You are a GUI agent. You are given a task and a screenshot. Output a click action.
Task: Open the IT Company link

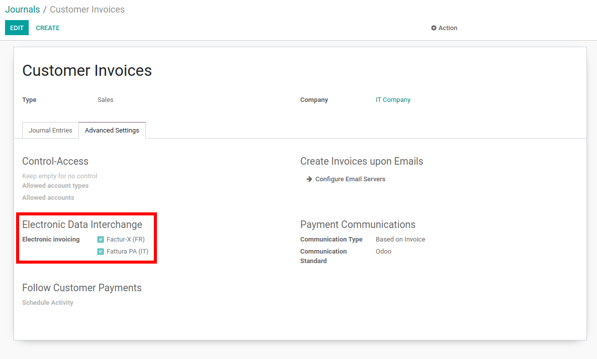pyautogui.click(x=393, y=99)
